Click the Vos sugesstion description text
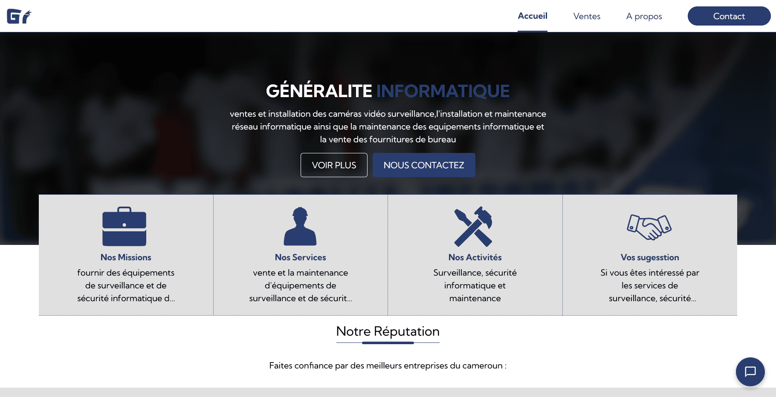Image resolution: width=776 pixels, height=397 pixels. click(650, 285)
